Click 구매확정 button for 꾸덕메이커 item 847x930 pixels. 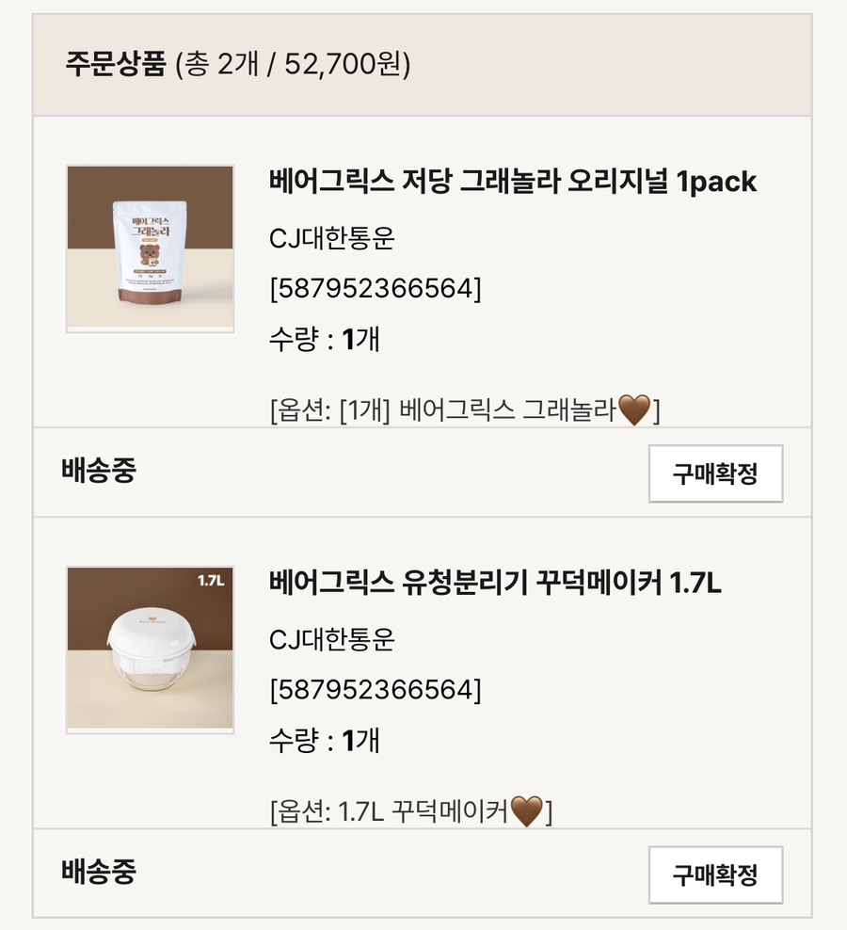(715, 874)
